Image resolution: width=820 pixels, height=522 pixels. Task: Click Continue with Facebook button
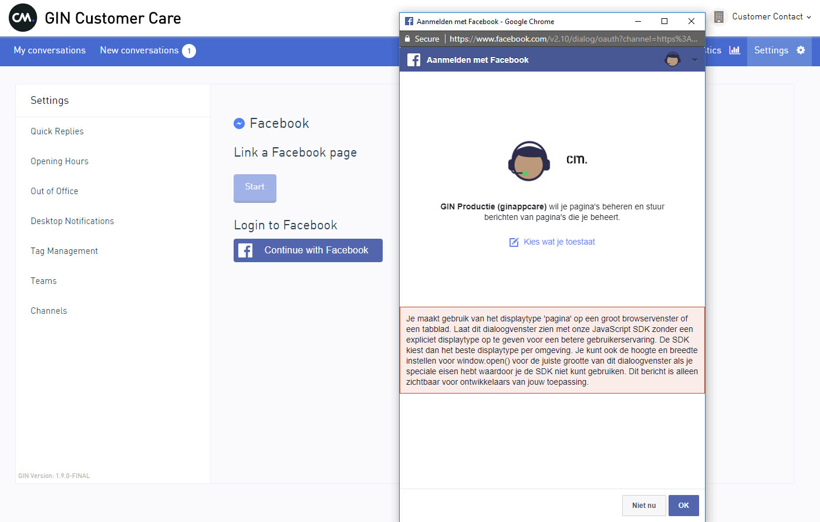pos(308,250)
